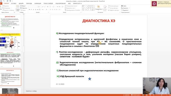Toggle text shadow
Image resolution: width=171 pixels, height=96 pixels.
36,10
